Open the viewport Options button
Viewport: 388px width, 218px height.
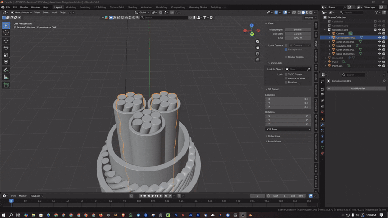coord(310,18)
